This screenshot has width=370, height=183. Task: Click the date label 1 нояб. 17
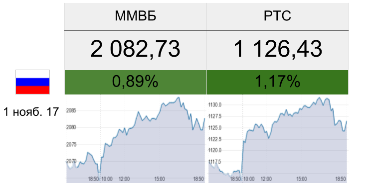31,112
